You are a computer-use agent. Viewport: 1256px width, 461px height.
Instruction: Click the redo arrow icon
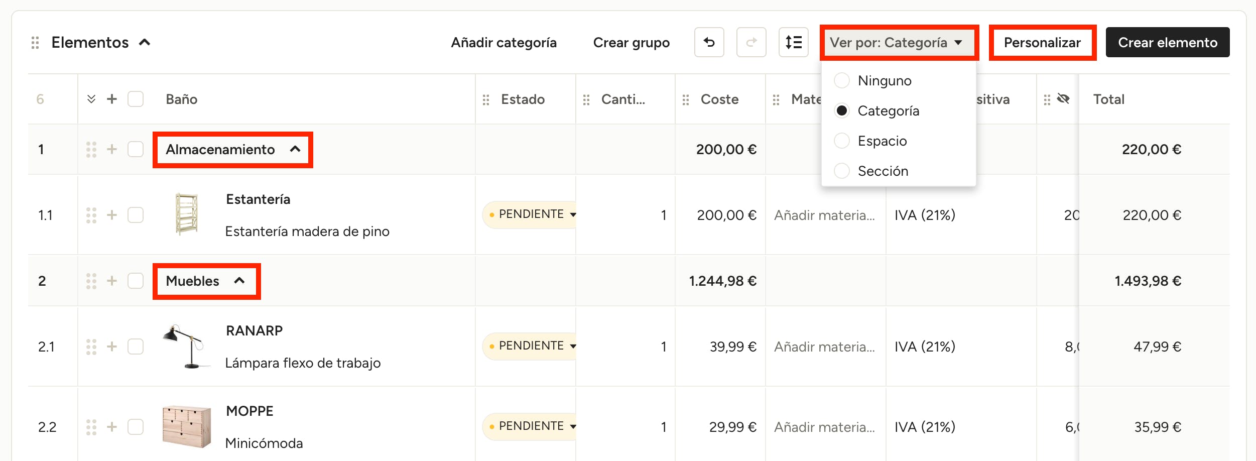pyautogui.click(x=751, y=42)
